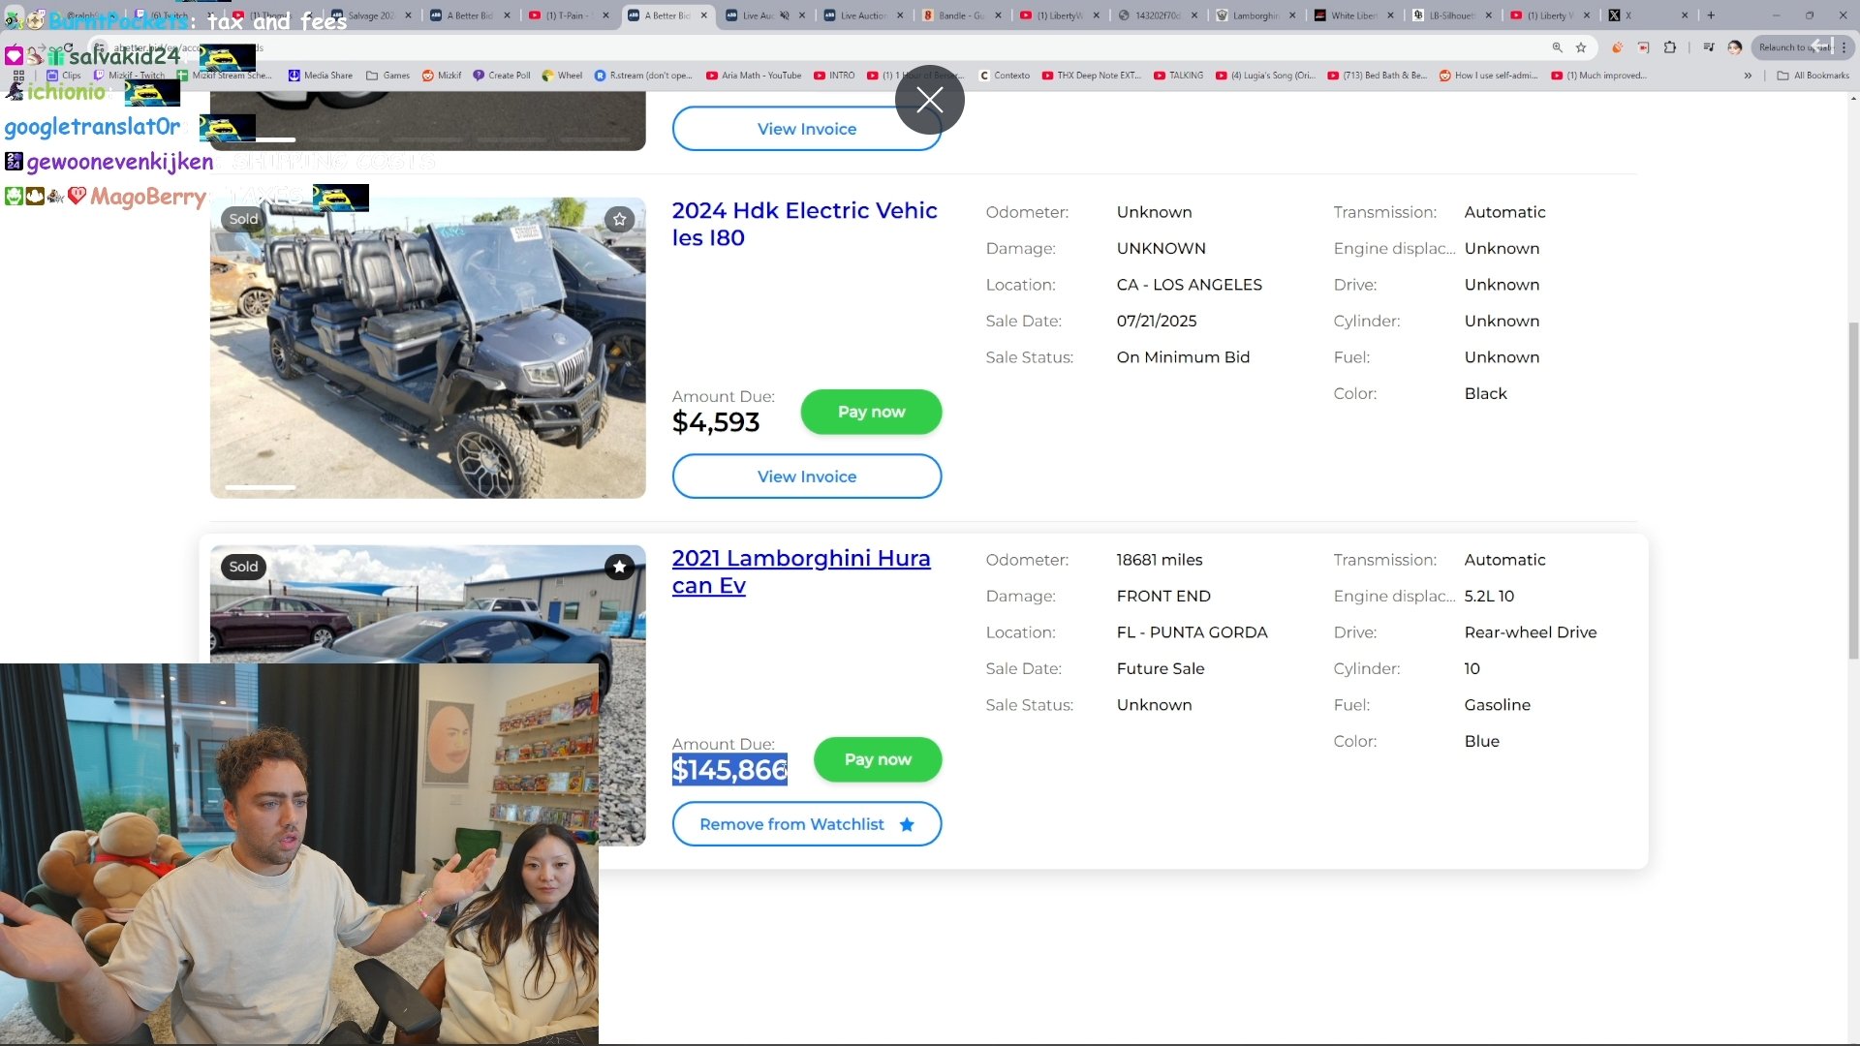Toggle the Lamborghini watchlist star on photo
The width and height of the screenshot is (1860, 1046).
point(620,567)
